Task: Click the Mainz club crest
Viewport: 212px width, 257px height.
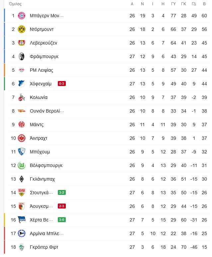Action: (22, 125)
